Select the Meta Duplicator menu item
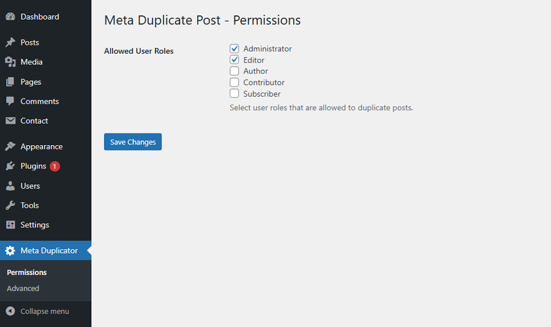Image resolution: width=551 pixels, height=327 pixels. point(46,250)
